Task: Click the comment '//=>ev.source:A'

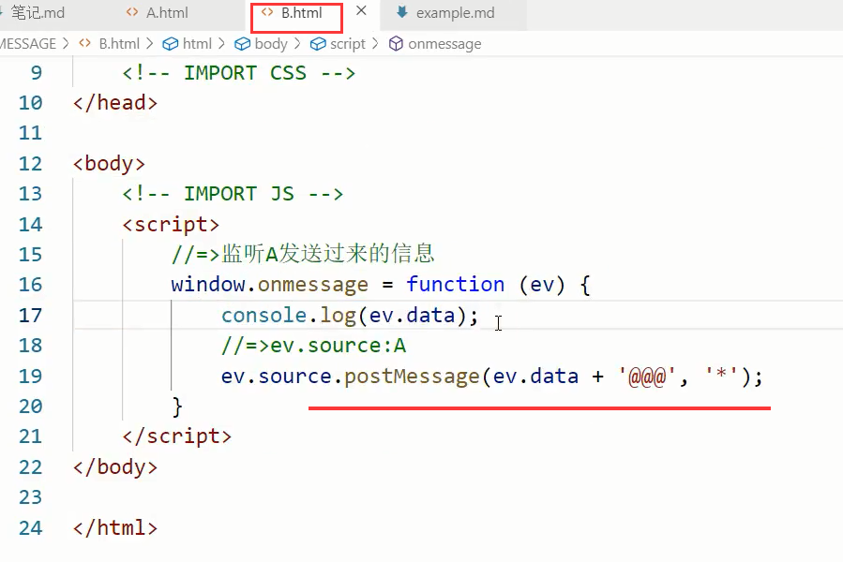Action: point(313,346)
